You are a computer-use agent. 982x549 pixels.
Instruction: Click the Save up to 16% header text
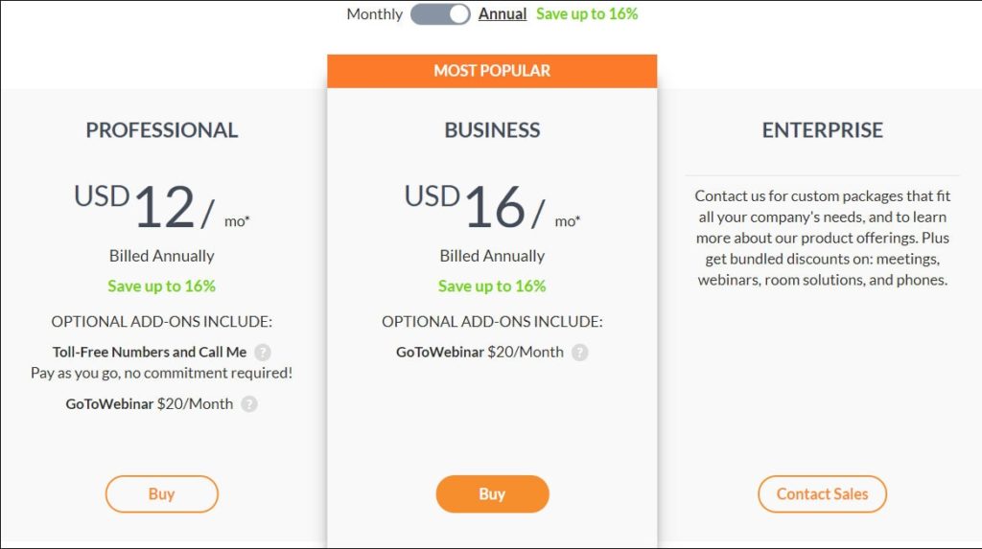coord(587,13)
